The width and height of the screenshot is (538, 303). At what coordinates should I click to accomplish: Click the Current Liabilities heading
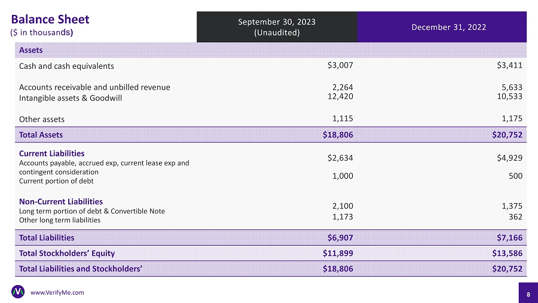coord(51,154)
